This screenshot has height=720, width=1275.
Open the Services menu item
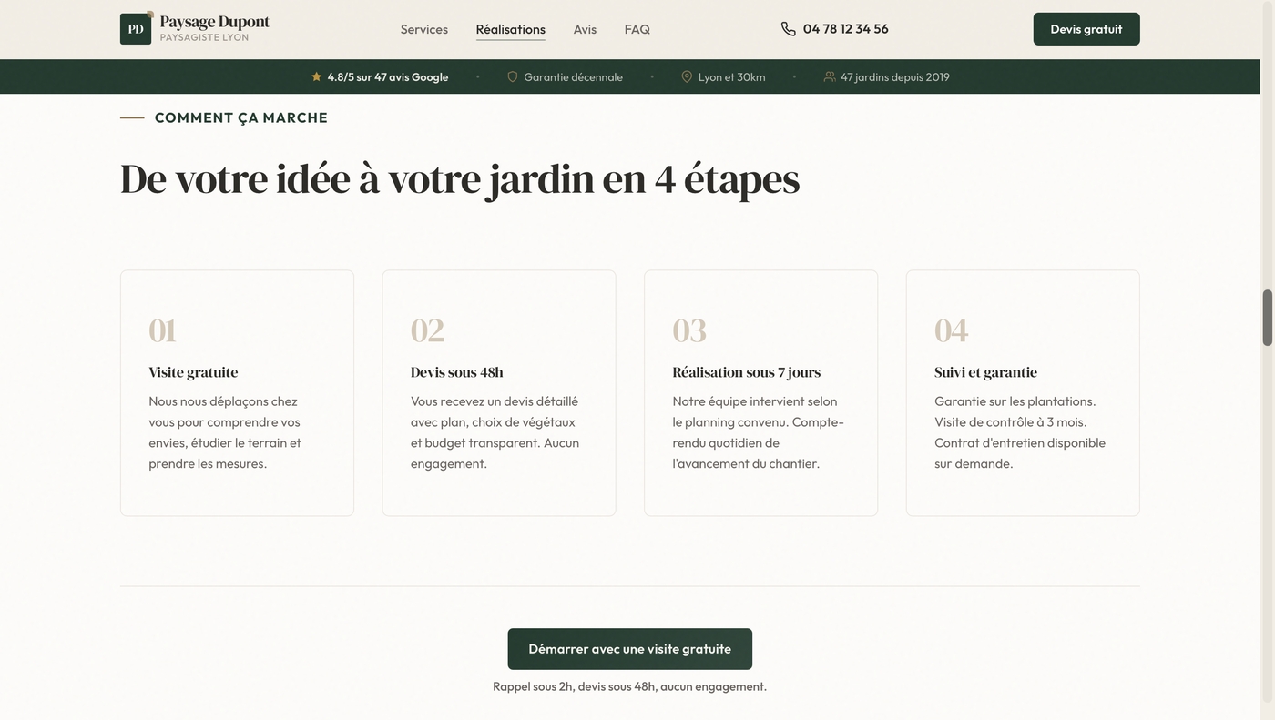424,29
